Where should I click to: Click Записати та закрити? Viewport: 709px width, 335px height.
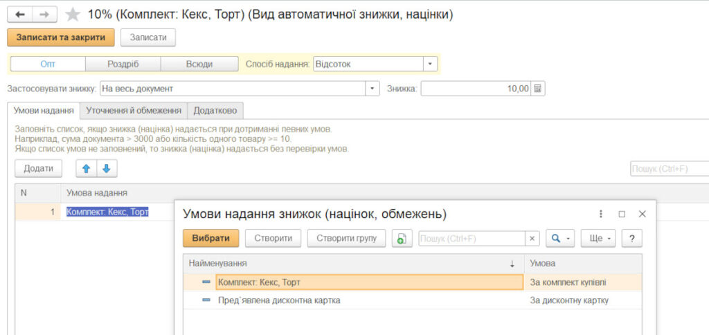point(61,37)
